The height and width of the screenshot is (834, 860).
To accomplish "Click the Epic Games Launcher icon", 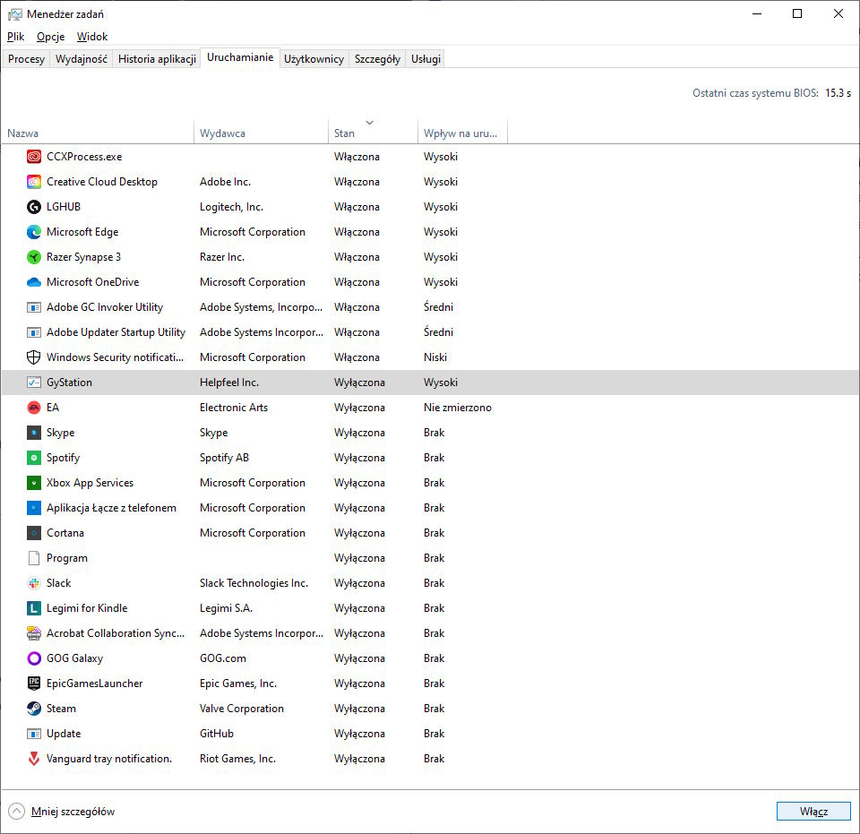I will [34, 684].
